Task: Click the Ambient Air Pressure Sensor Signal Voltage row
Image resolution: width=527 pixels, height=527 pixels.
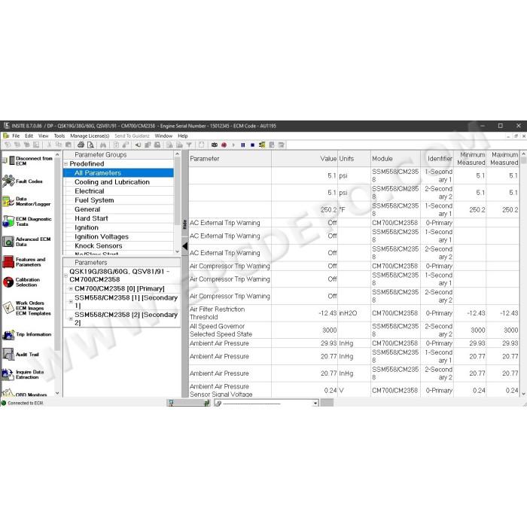Action: click(x=354, y=390)
